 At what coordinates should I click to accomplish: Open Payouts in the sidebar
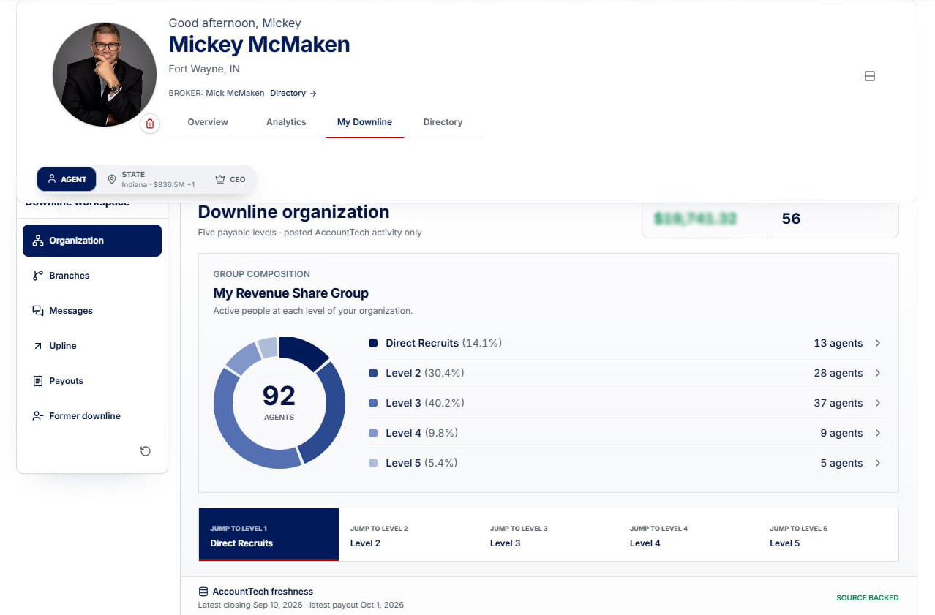pyautogui.click(x=92, y=381)
